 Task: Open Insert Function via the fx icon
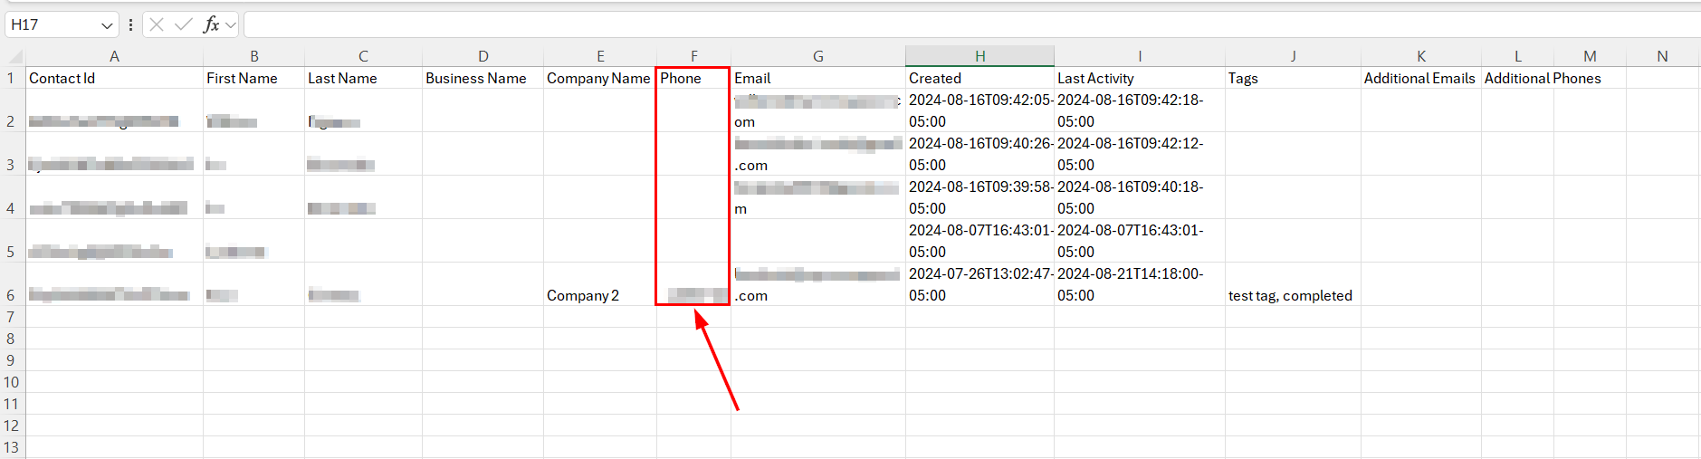point(211,24)
